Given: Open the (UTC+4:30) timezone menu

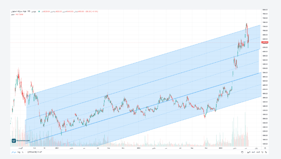Looking at the screenshot, I should coord(34,152).
